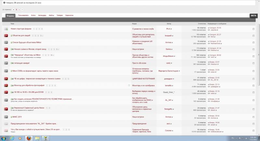Click status icon of Nikon D300s topic row
This screenshot has width=260, height=141.
click(x=6, y=71)
